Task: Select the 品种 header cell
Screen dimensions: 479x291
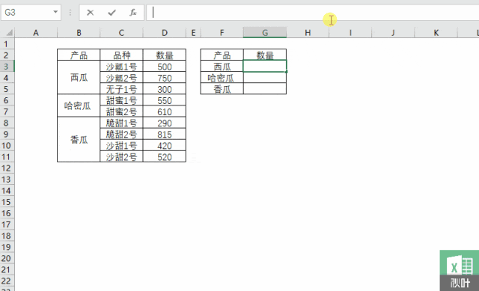Action: point(121,55)
